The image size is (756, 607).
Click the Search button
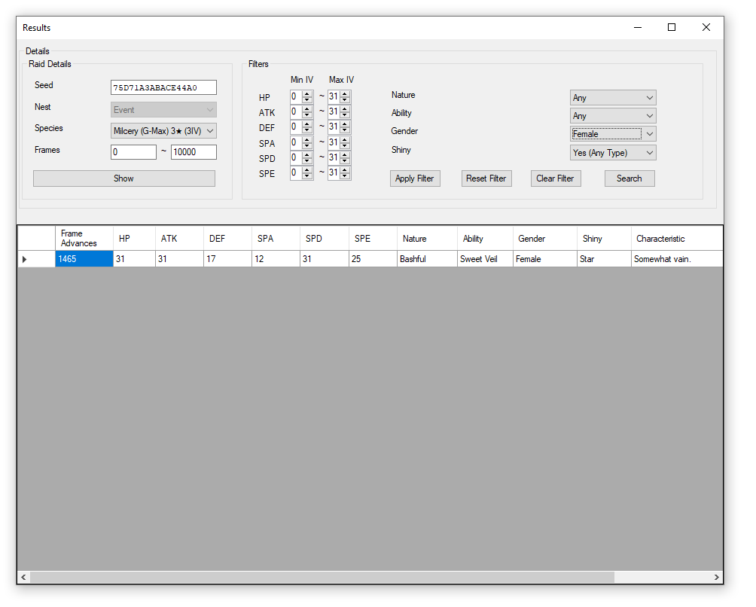[629, 178]
